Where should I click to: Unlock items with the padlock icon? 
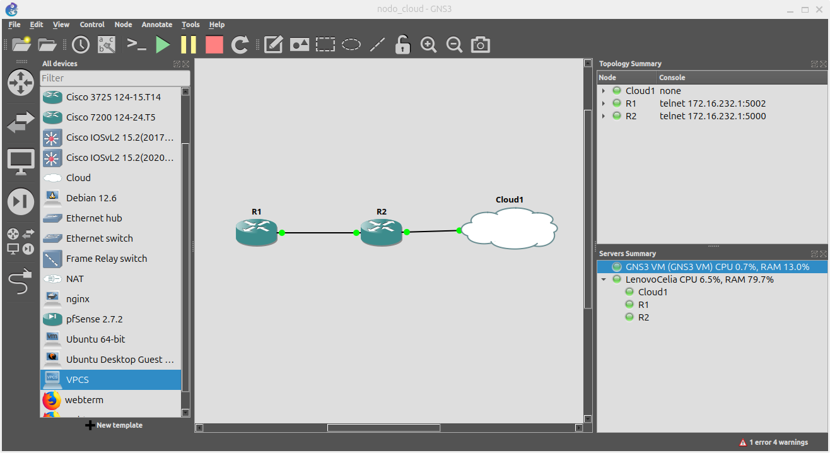402,45
